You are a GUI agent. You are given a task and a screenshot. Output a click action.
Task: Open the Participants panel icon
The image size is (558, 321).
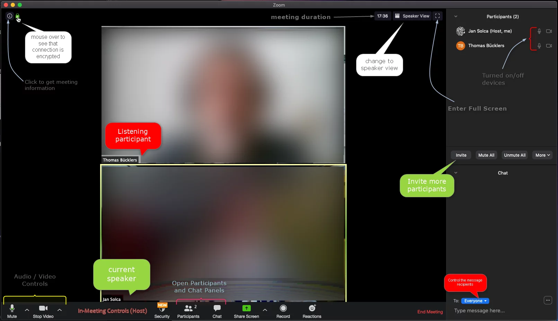tap(188, 308)
